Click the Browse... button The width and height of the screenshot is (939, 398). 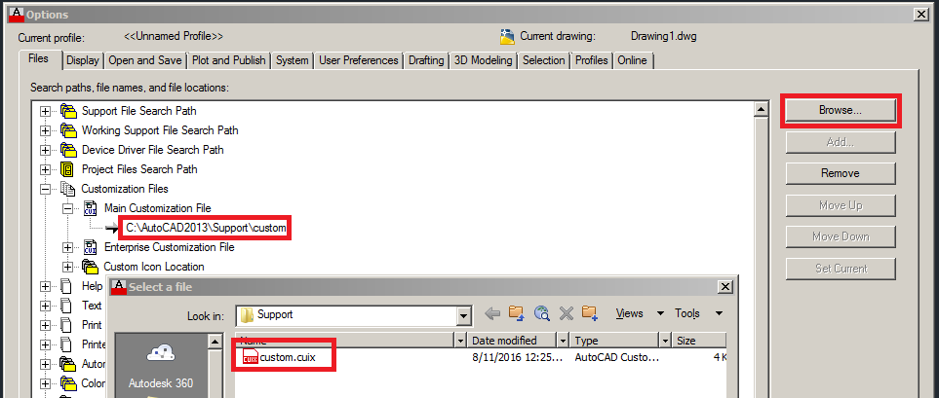841,110
